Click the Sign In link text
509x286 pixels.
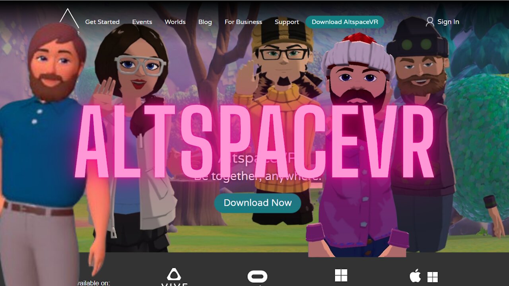tap(448, 22)
